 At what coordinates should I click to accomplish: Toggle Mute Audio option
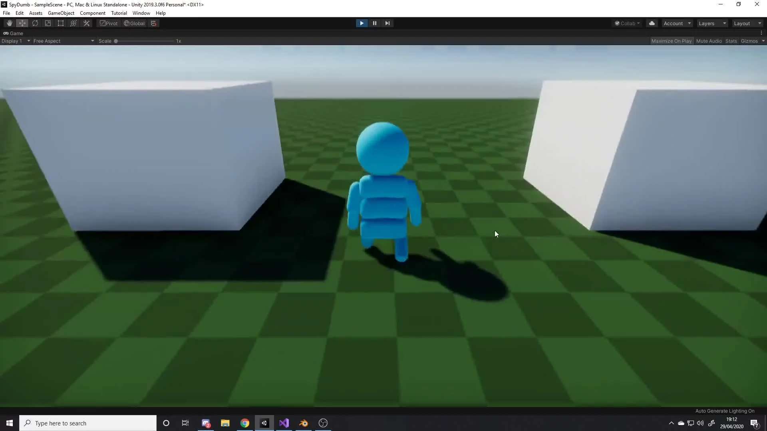(x=709, y=41)
